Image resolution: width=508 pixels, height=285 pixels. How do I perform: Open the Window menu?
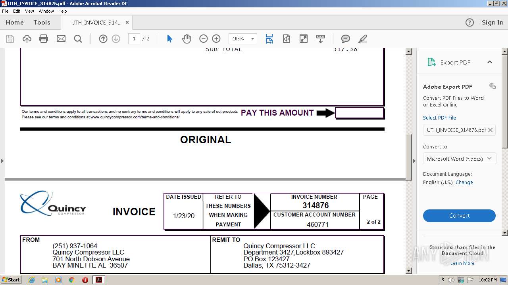pyautogui.click(x=46, y=11)
